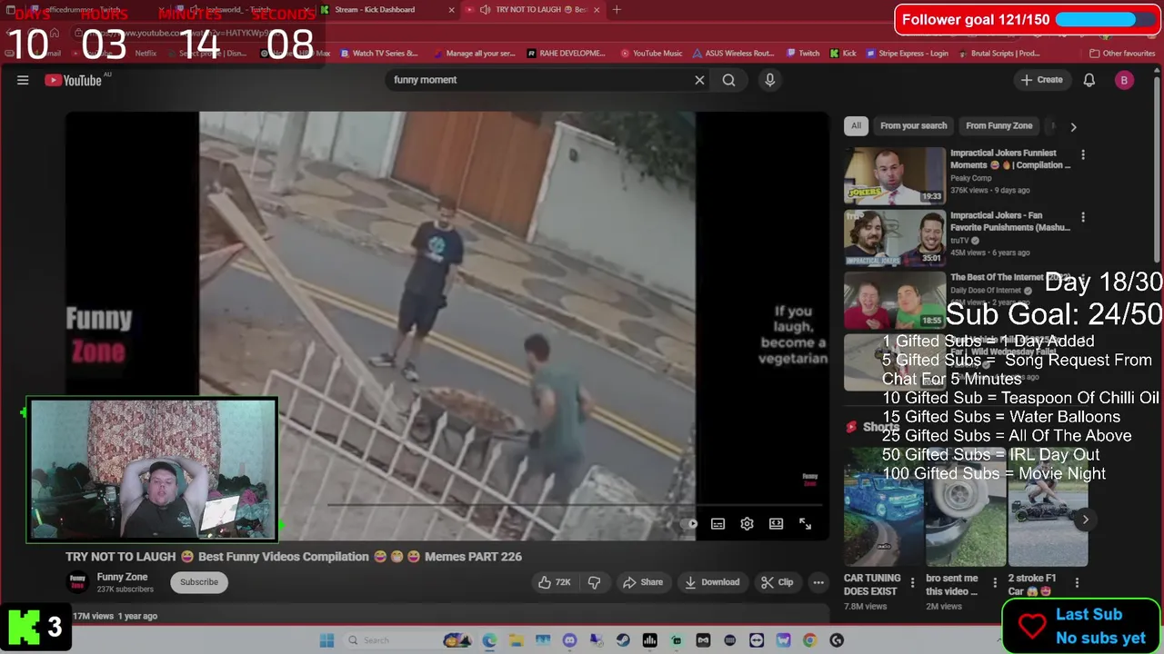
Task: Open the YouTube hamburger guide menu
Action: [x=23, y=80]
